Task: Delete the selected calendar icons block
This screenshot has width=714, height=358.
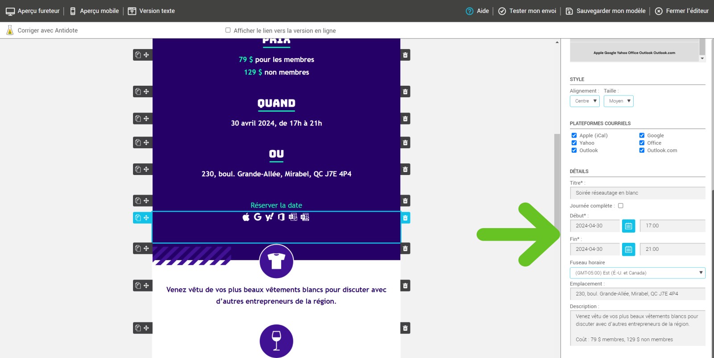Action: 405,218
